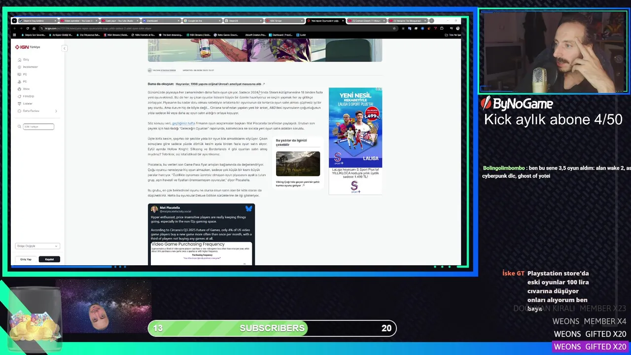The image size is (631, 355).
Task: Collapse the IGN sidebar with arrow button
Action: pos(64,48)
